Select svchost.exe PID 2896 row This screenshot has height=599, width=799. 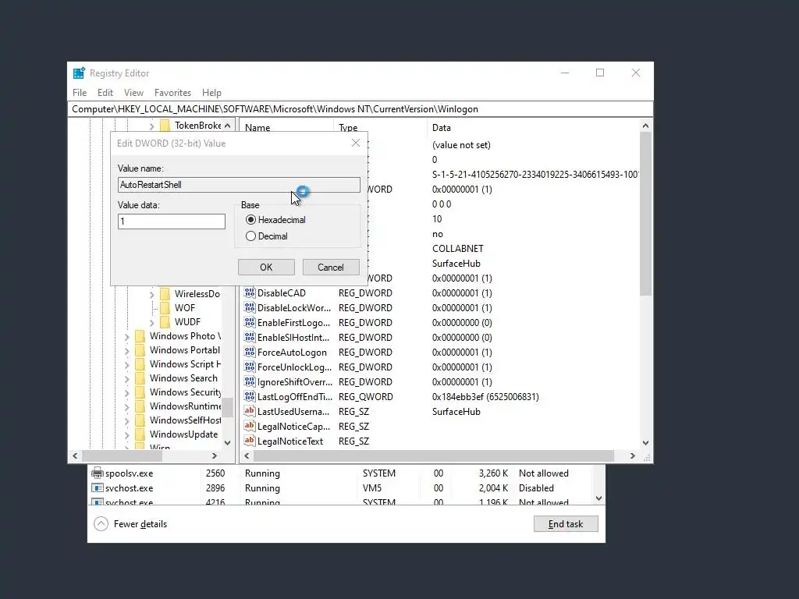pyautogui.click(x=340, y=488)
